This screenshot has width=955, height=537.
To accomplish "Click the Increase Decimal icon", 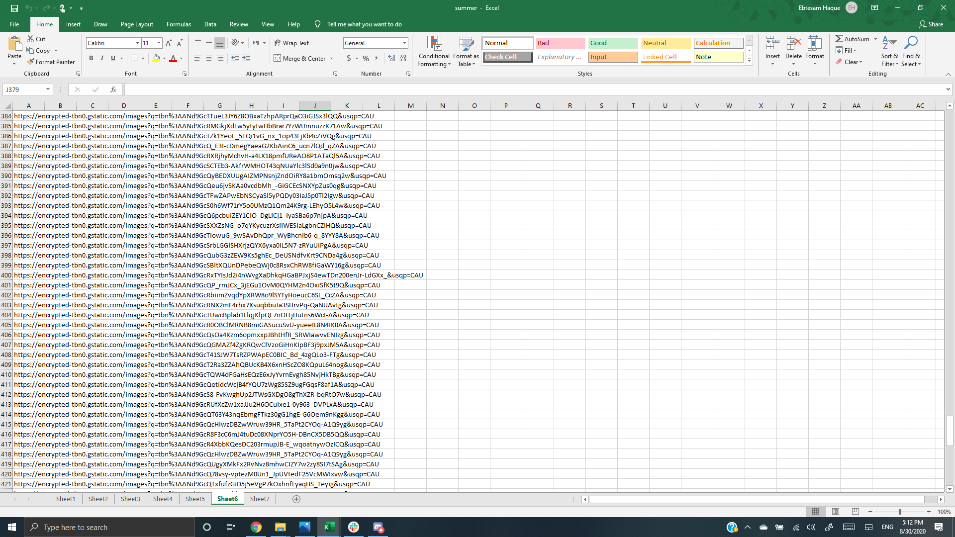I will pyautogui.click(x=391, y=58).
